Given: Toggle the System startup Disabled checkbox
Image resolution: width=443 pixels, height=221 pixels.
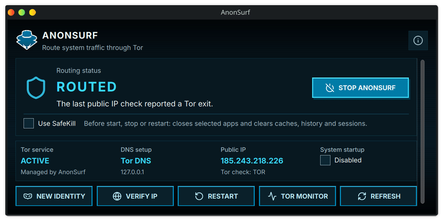Looking at the screenshot, I should point(325,160).
